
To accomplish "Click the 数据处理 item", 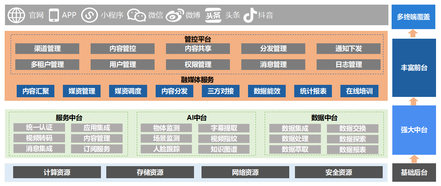I will pyautogui.click(x=295, y=139).
